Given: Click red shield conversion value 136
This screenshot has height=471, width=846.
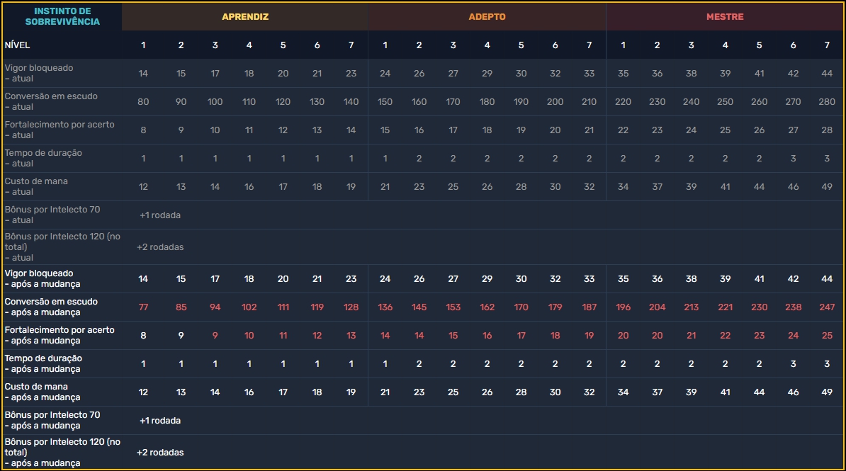Looking at the screenshot, I should (x=385, y=307).
